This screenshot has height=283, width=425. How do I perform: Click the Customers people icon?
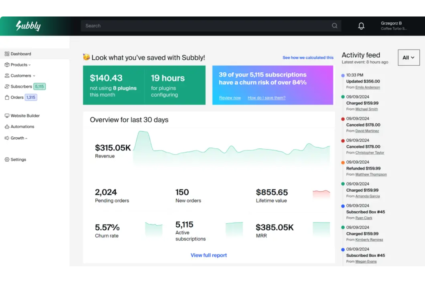pos(7,75)
